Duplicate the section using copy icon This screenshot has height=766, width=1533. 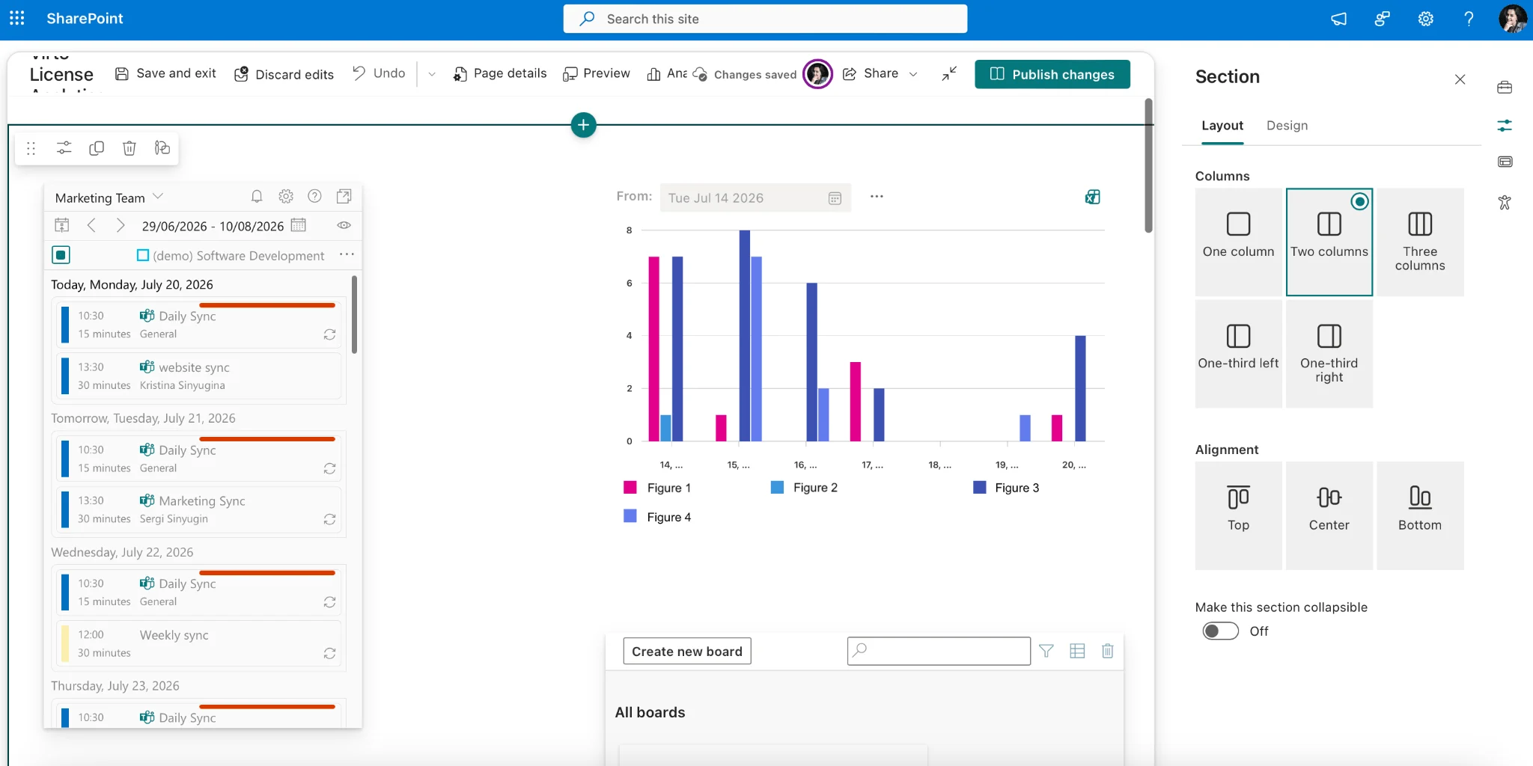point(97,148)
